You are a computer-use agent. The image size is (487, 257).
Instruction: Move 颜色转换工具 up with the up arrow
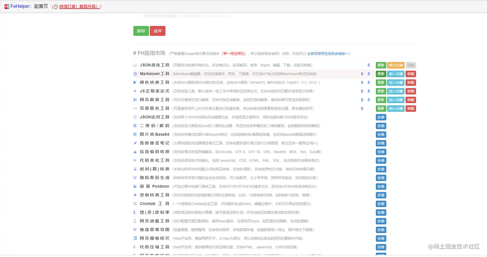coord(362,82)
